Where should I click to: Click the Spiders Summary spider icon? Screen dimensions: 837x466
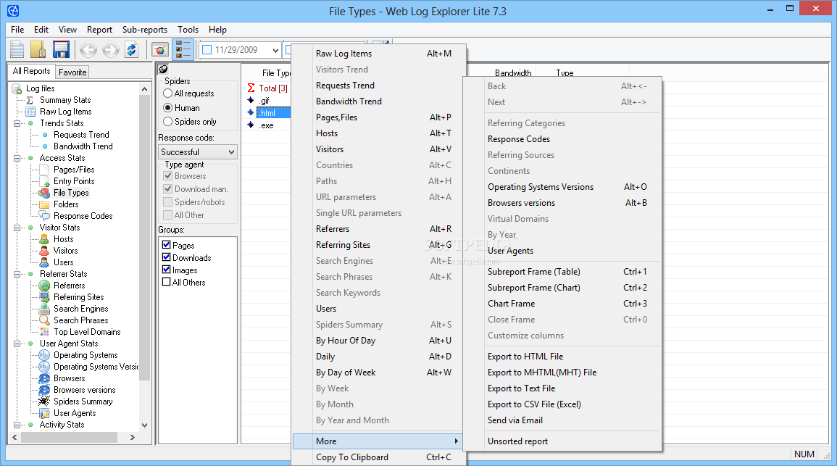pos(44,401)
